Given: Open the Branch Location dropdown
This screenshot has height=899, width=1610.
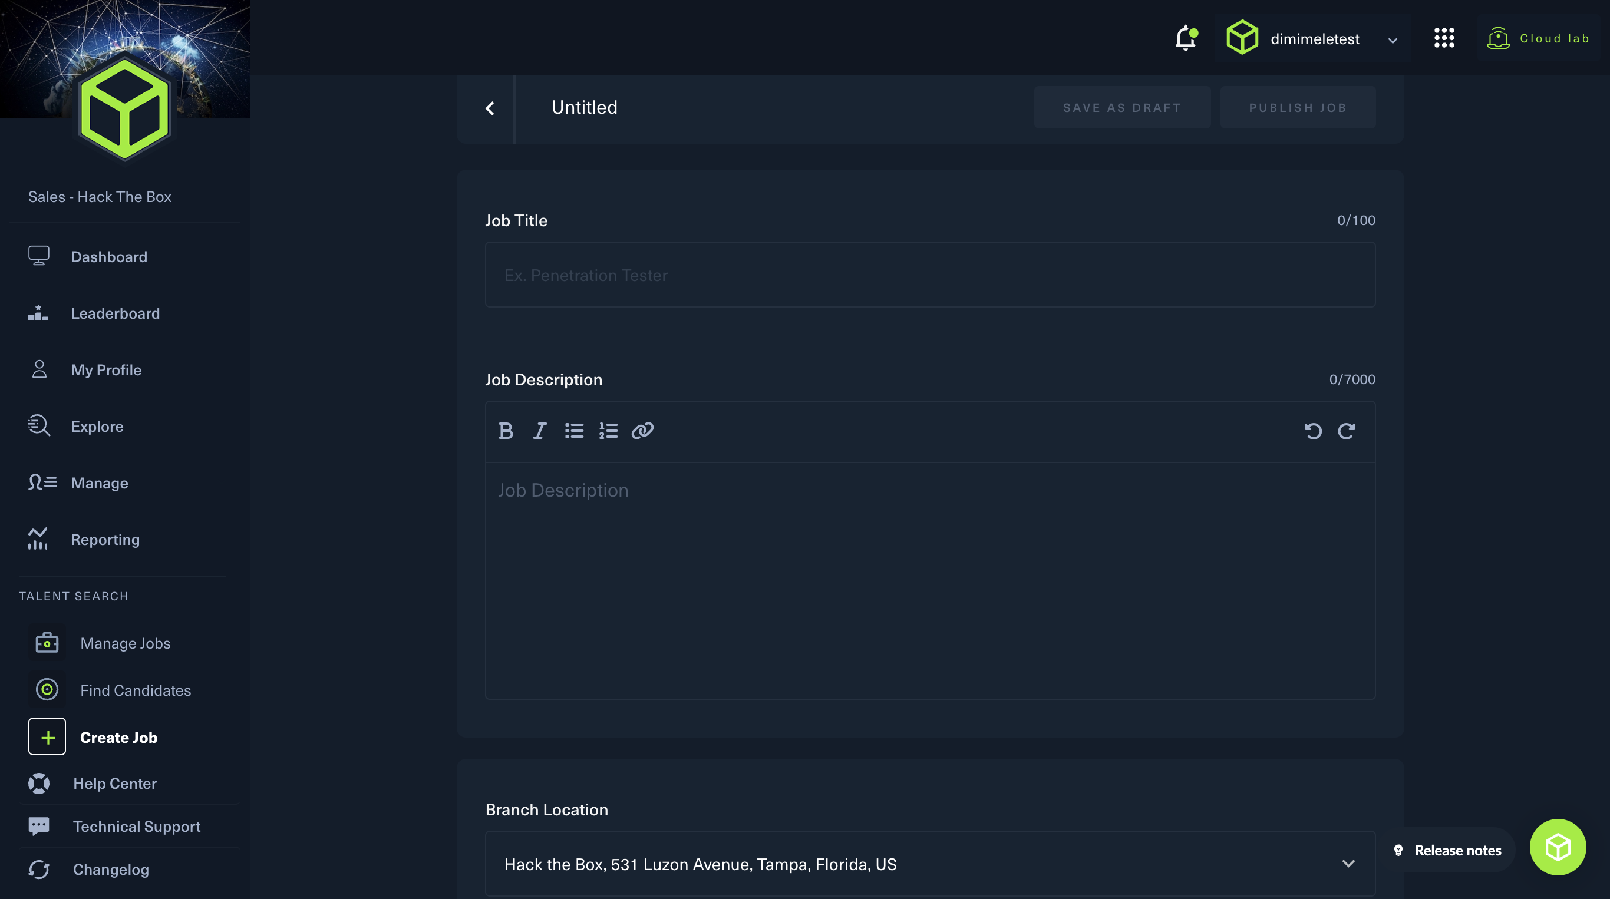Looking at the screenshot, I should click(930, 864).
